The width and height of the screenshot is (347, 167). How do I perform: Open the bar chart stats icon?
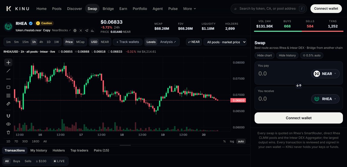93,30
